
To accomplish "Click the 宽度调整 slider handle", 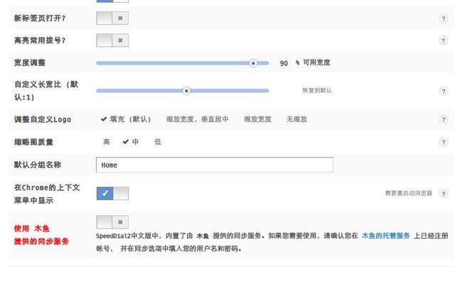I will 253,63.
